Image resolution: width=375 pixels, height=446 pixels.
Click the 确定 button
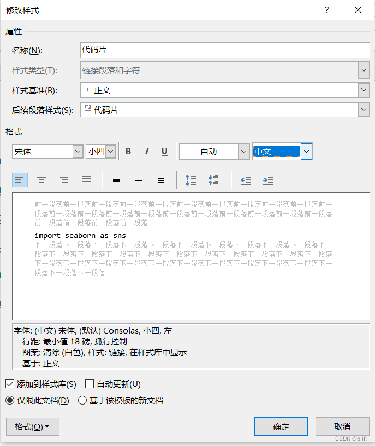(281, 426)
